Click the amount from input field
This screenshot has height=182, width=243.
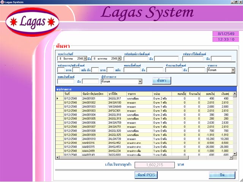174,70
